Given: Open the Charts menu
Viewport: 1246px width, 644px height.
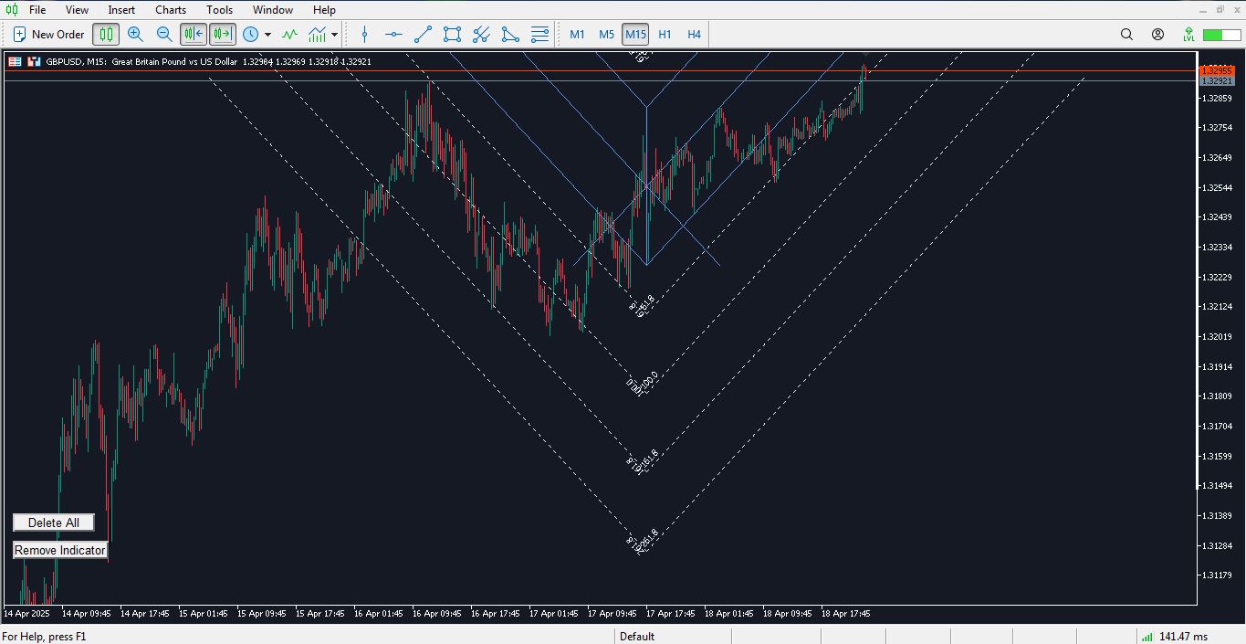Looking at the screenshot, I should click(171, 10).
